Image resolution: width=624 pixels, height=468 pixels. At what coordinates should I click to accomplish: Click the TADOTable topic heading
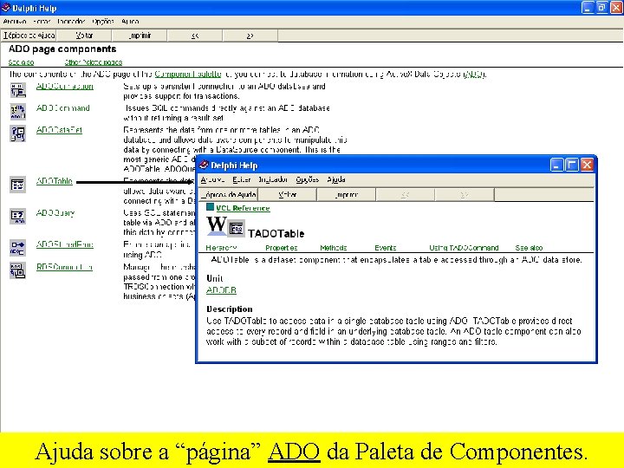click(276, 234)
